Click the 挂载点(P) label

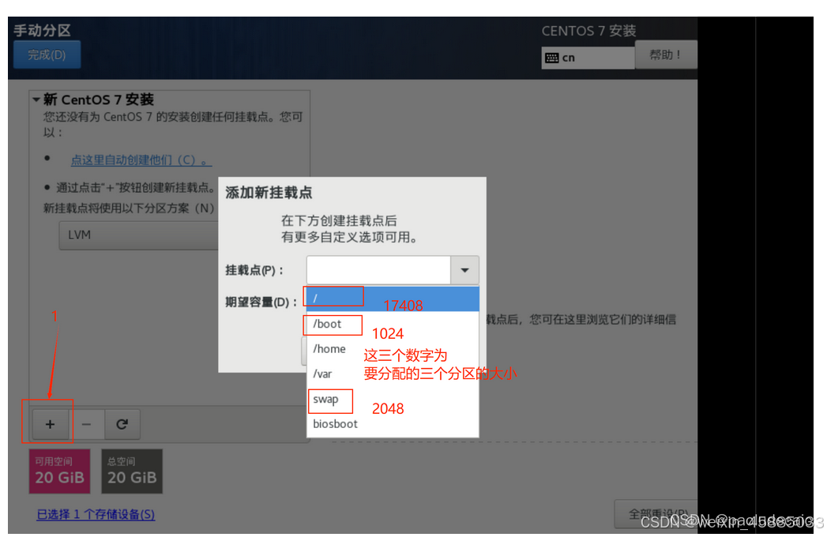(255, 271)
